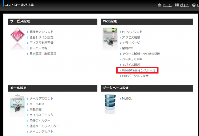Open the ガイド link
199x136 pixels.
[184, 5]
